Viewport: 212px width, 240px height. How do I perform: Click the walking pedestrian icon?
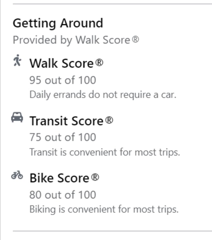pyautogui.click(x=17, y=60)
